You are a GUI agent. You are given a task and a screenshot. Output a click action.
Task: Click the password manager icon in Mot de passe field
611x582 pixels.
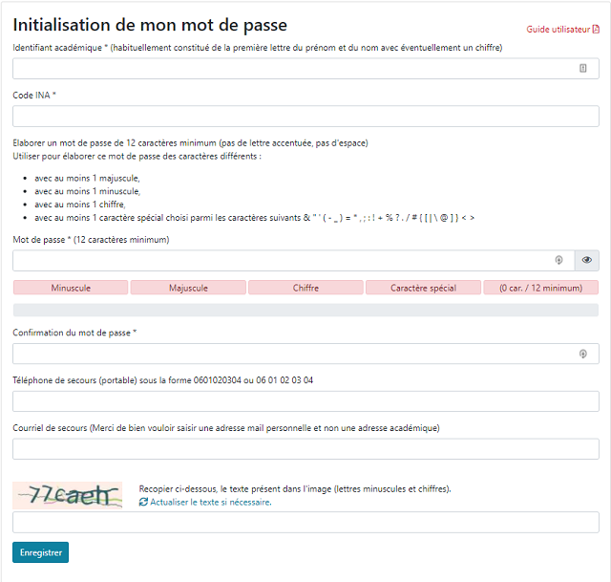[x=558, y=260]
